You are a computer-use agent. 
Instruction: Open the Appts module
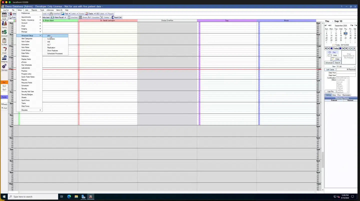point(4,16)
